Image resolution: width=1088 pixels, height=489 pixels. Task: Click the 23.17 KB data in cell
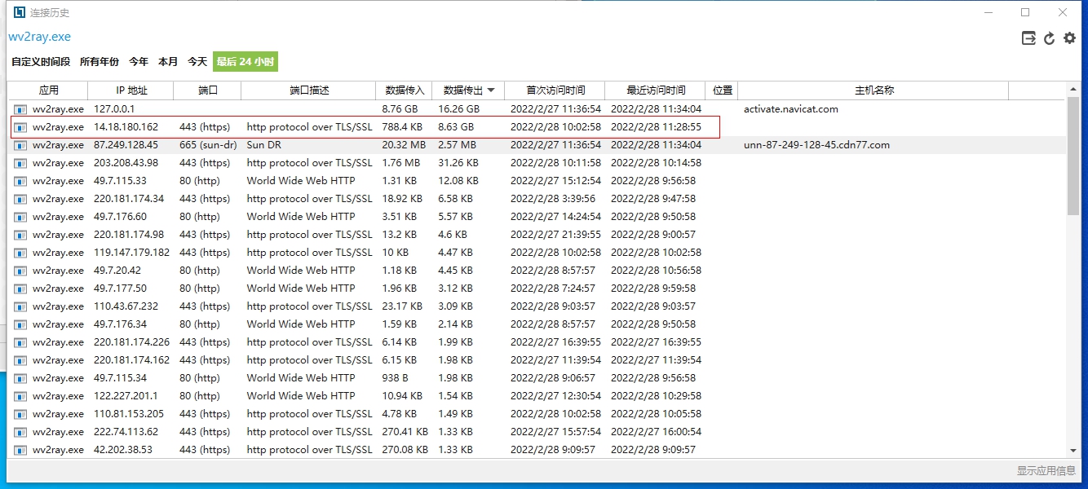point(402,306)
